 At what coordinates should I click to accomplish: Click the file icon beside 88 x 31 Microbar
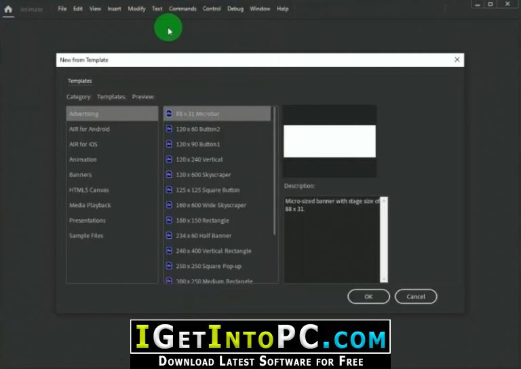coord(169,113)
